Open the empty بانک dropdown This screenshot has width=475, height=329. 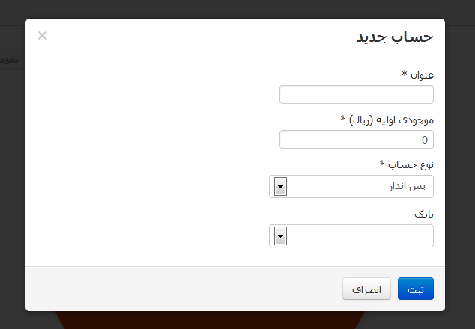(351, 236)
